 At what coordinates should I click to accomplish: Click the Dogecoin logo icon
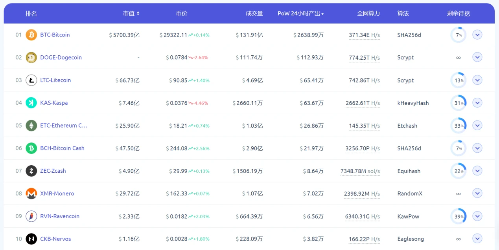point(31,58)
